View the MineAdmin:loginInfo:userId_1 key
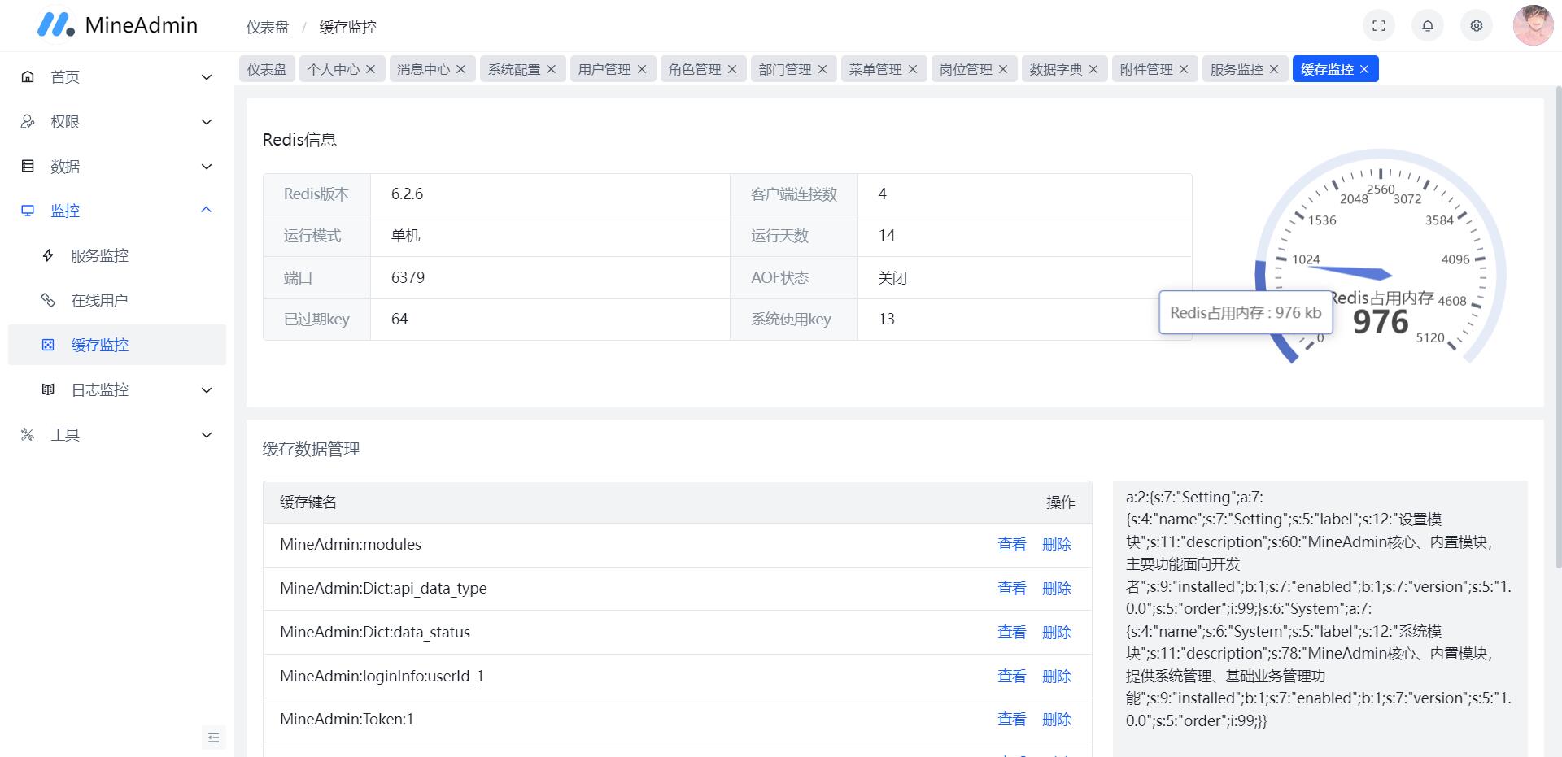Screen dimensions: 1562x757 click(x=1012, y=677)
